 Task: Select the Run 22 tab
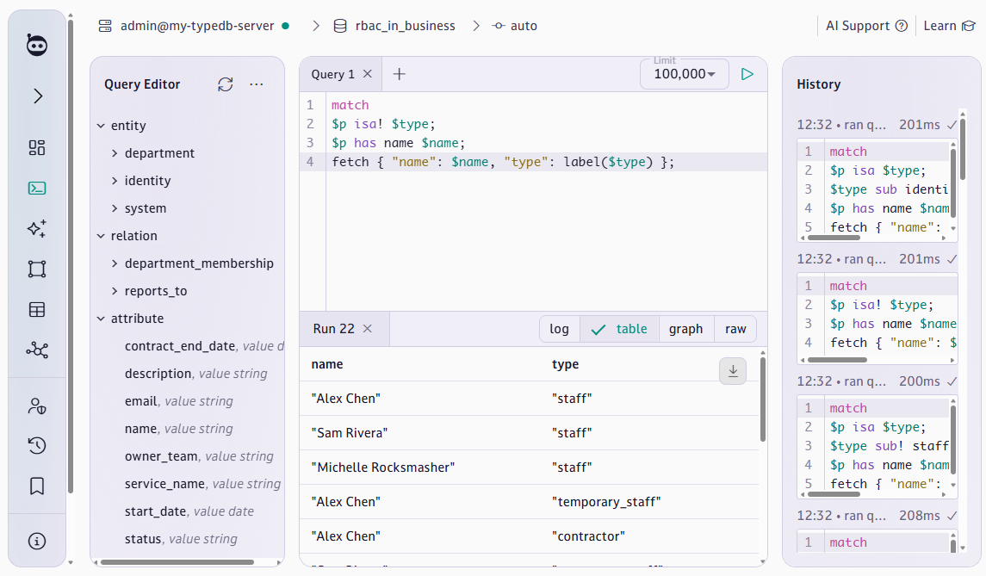[x=334, y=329]
